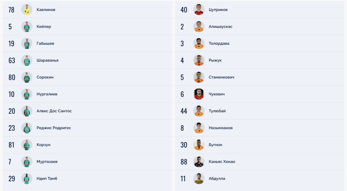Click the Муртазаев name link
347x191 pixels.
click(x=47, y=161)
